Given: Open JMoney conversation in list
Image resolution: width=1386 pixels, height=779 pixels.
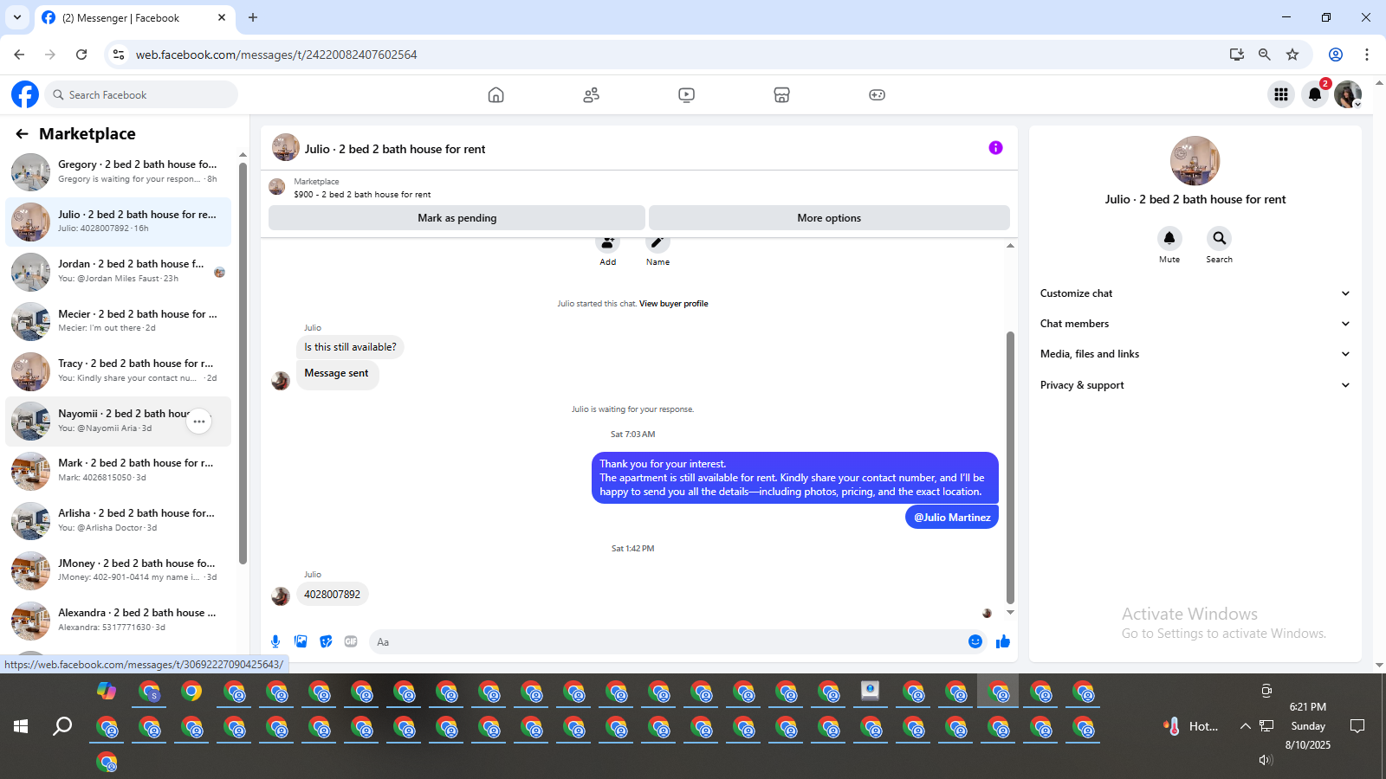Looking at the screenshot, I should pos(119,570).
